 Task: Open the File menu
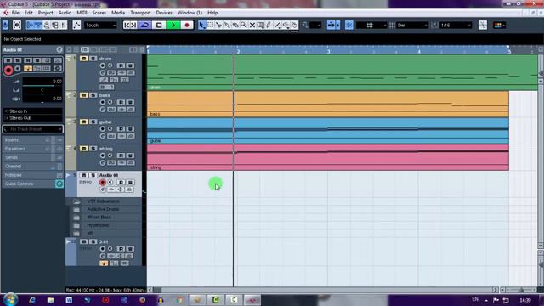[15, 13]
